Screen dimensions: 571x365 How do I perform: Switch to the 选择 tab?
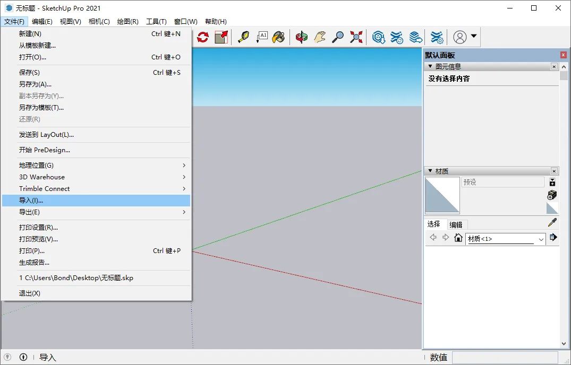[434, 224]
